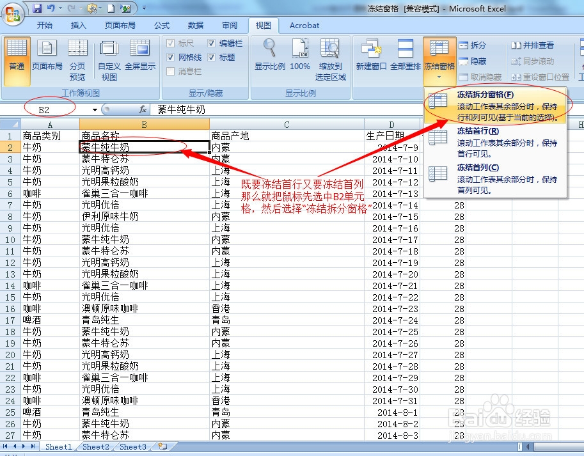Toggle the Ruler (标尺) checkbox

(171, 43)
